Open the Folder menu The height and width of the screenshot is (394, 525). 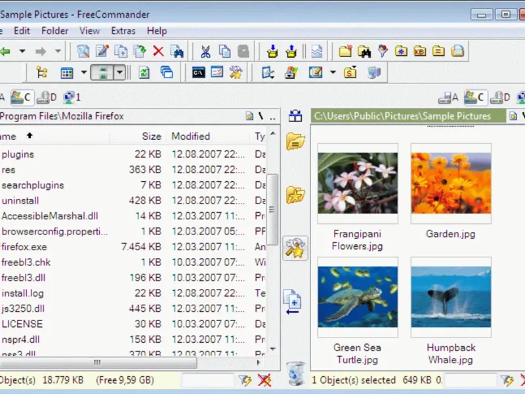tap(54, 31)
